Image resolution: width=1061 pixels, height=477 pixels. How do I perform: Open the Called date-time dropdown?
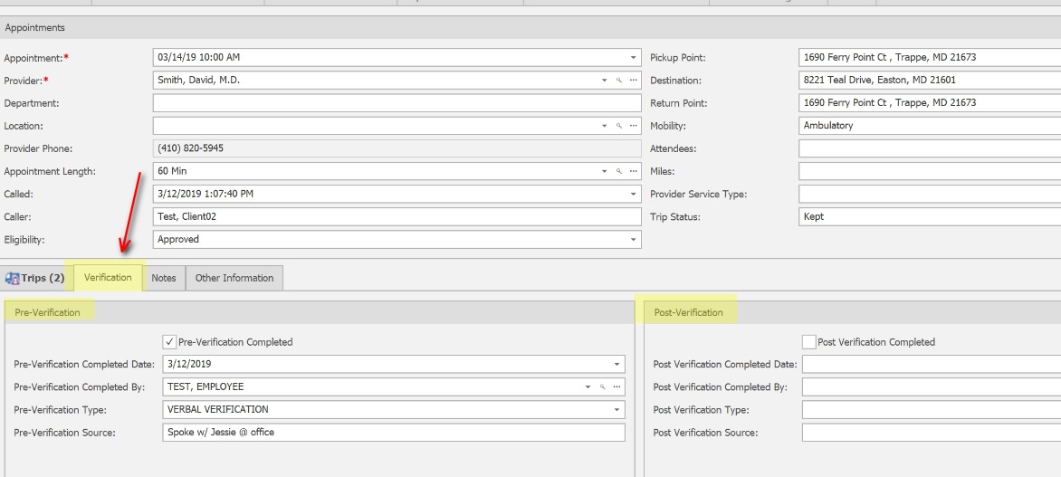pyautogui.click(x=634, y=195)
